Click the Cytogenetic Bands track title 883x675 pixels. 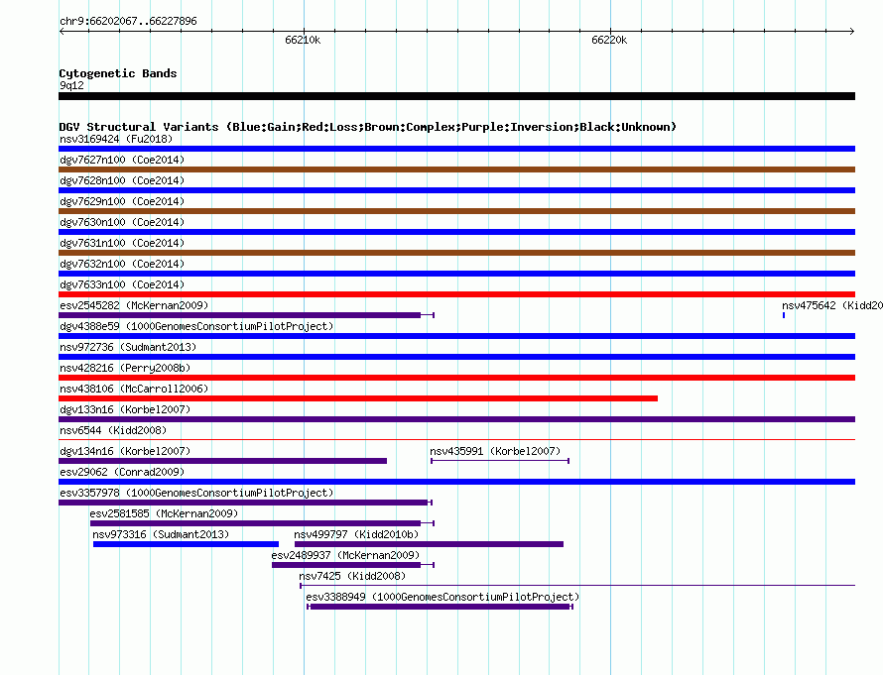tap(118, 73)
